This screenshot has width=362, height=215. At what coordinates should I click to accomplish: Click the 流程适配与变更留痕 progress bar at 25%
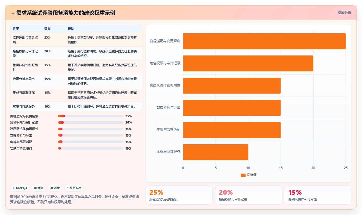pyautogui.click(x=91, y=116)
